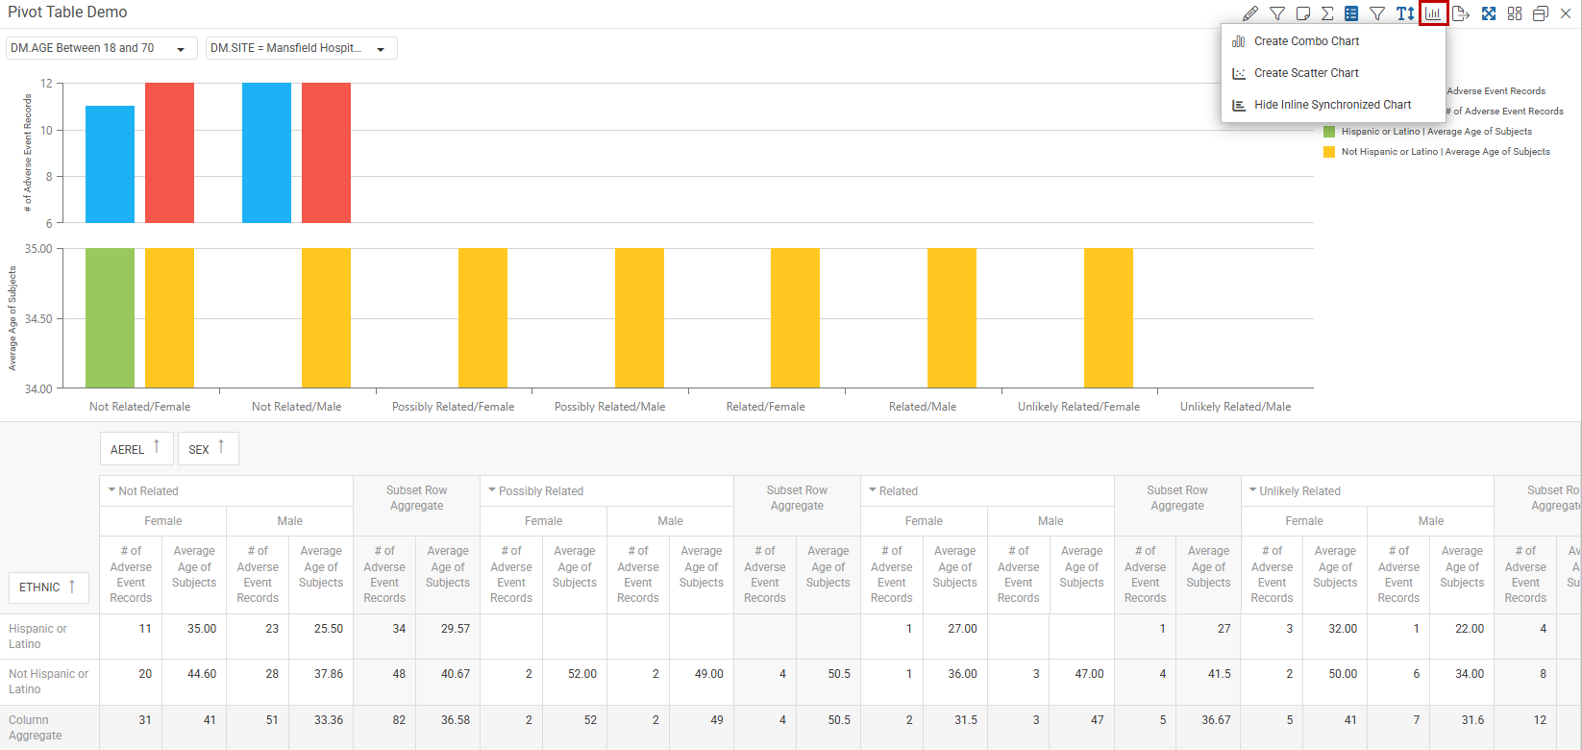Click the green bar for Not Related/Female
This screenshot has height=750, width=1582.
coord(110,318)
